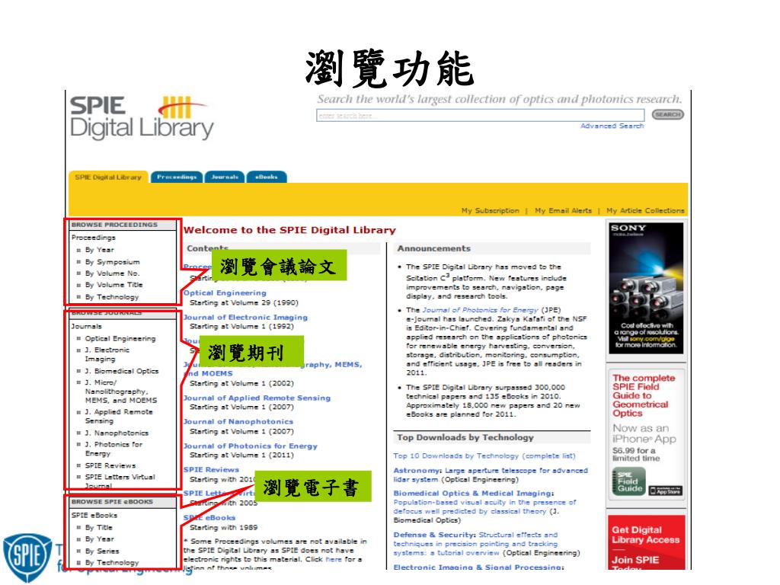Click the Proceedings heading in sidebar
Screen dimensions: 780x585
[x=94, y=238]
